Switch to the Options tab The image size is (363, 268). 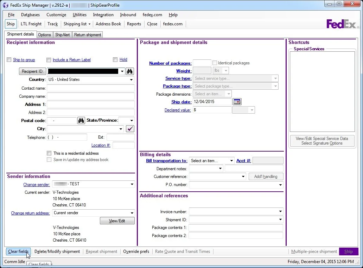tap(44, 35)
